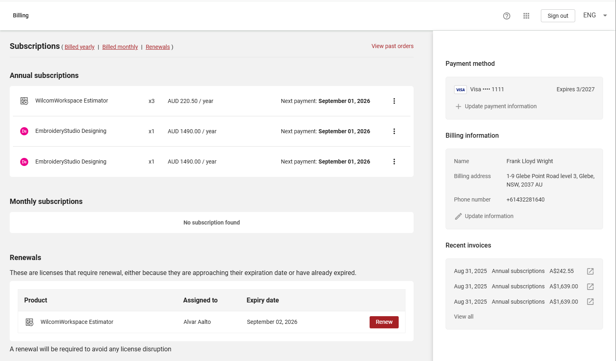Viewport: 616px width, 361px height.
Task: Click Visa •••• 1111 card number
Action: coord(487,89)
